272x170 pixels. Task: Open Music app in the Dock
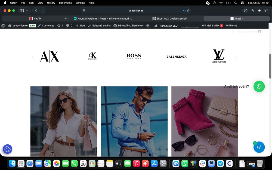coord(136,163)
